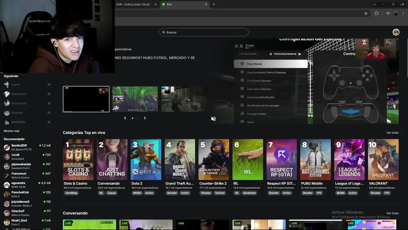Open Counter-Strike 2 category card
Viewport: 408px width, 230px height.
coord(214,159)
